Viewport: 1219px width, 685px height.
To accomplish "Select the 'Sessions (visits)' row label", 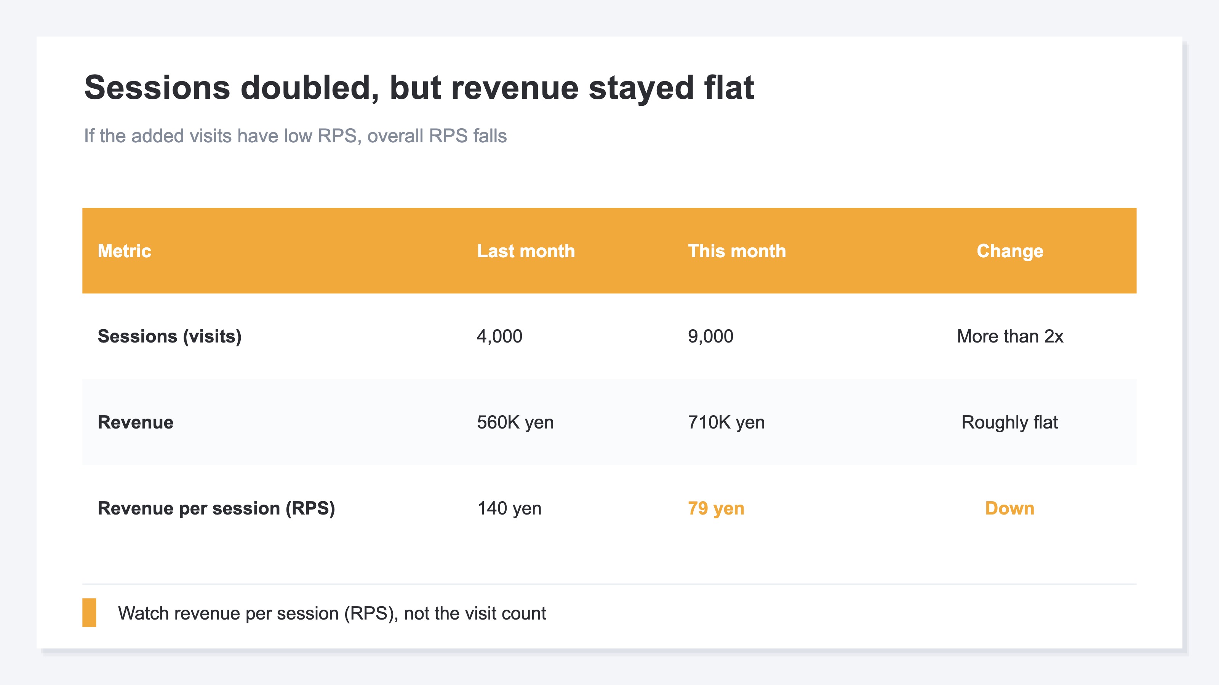I will (170, 336).
